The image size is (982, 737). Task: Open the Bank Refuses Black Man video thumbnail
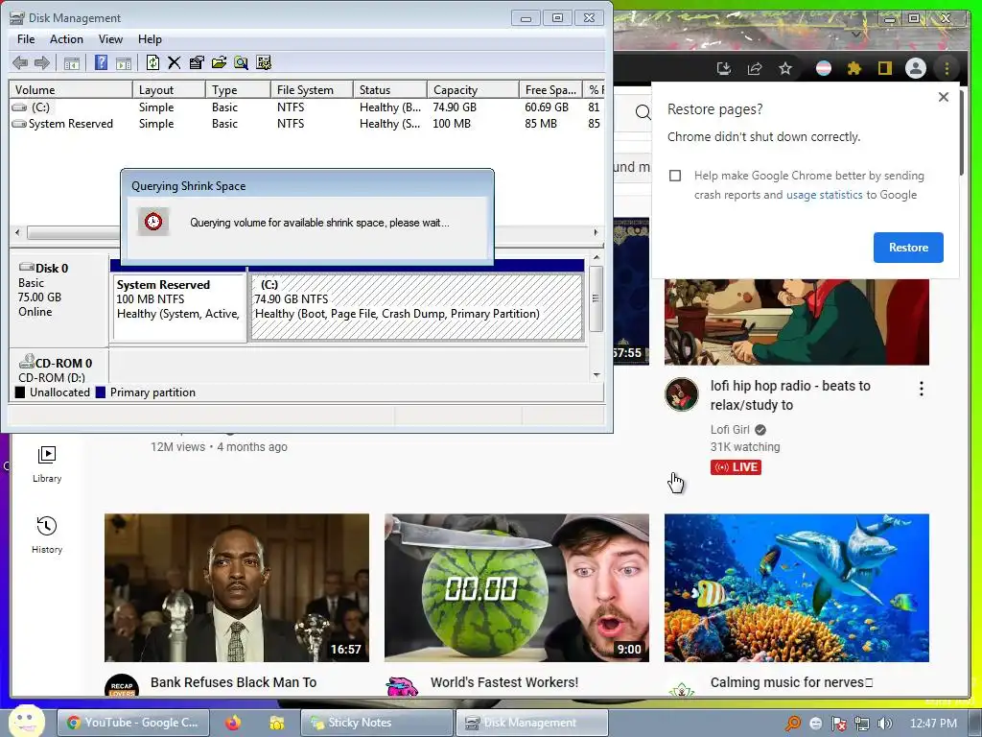point(237,588)
